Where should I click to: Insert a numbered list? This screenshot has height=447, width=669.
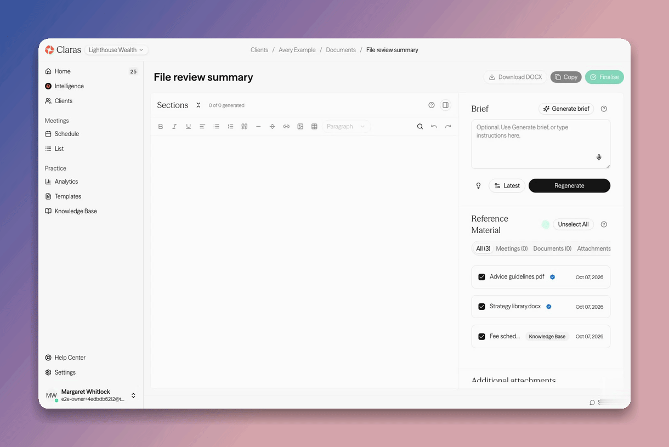tap(230, 127)
